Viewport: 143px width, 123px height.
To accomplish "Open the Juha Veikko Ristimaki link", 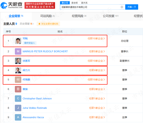I will pos(35,108).
